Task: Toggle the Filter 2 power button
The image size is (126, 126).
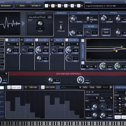Action: 67,40
